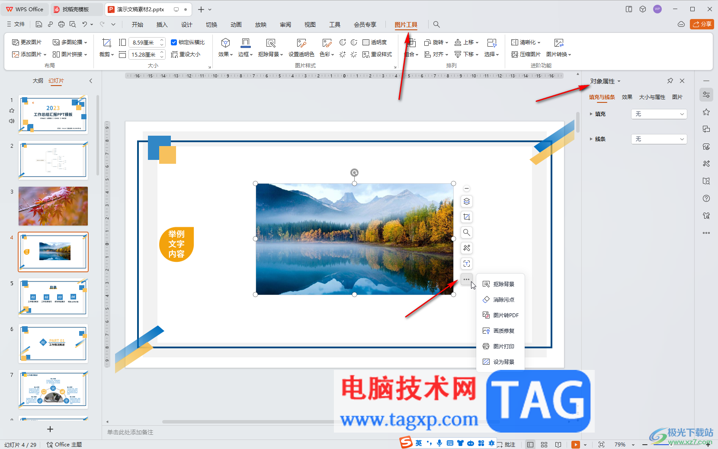The height and width of the screenshot is (449, 718).
Task: Click Reset Style (重设样式) button
Action: [x=377, y=54]
